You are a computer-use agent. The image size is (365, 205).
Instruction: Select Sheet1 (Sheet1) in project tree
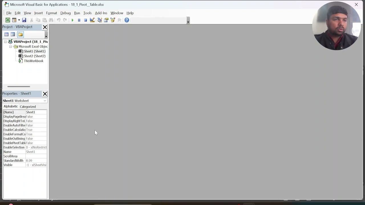pos(35,51)
